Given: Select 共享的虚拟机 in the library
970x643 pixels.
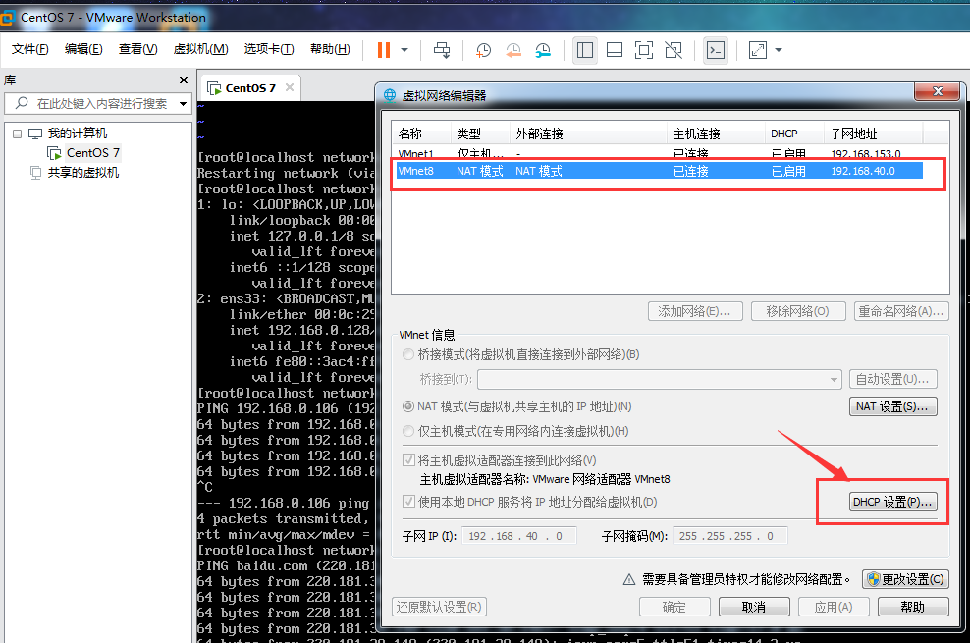Looking at the screenshot, I should 82,173.
